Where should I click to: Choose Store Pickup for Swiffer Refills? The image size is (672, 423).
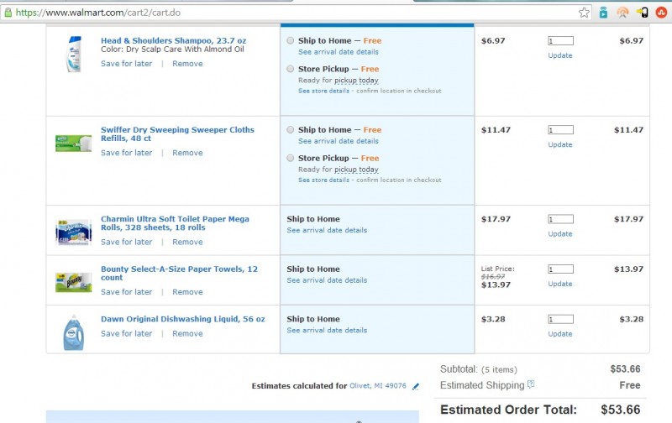click(290, 158)
